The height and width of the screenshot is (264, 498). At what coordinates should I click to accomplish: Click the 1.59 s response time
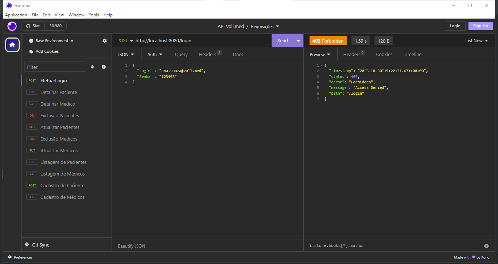pos(361,41)
